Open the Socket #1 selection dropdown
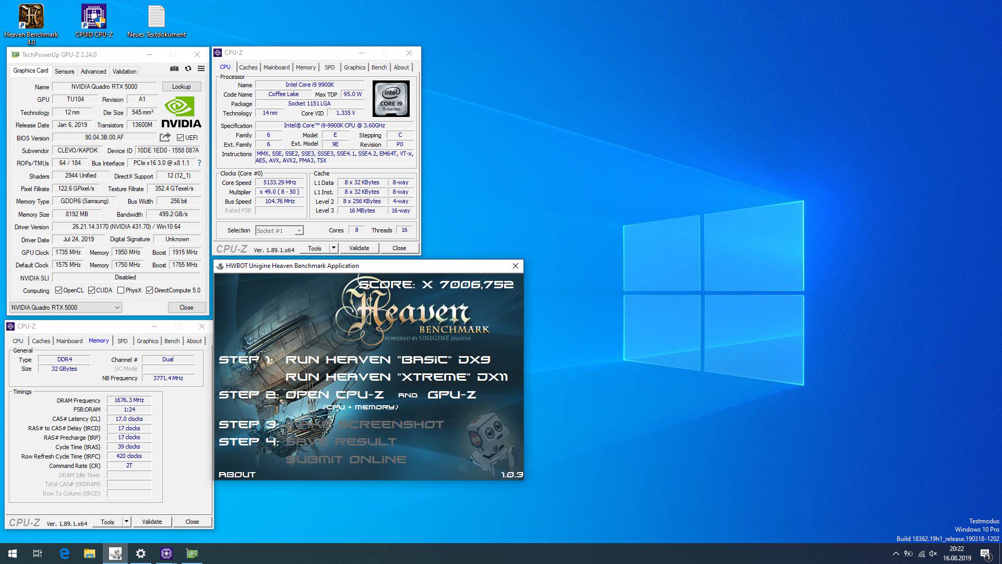This screenshot has width=1002, height=564. click(x=279, y=230)
